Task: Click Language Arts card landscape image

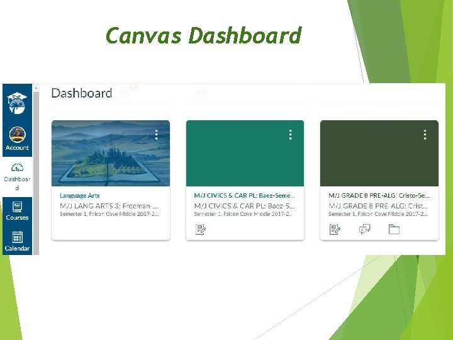Action: [x=111, y=153]
